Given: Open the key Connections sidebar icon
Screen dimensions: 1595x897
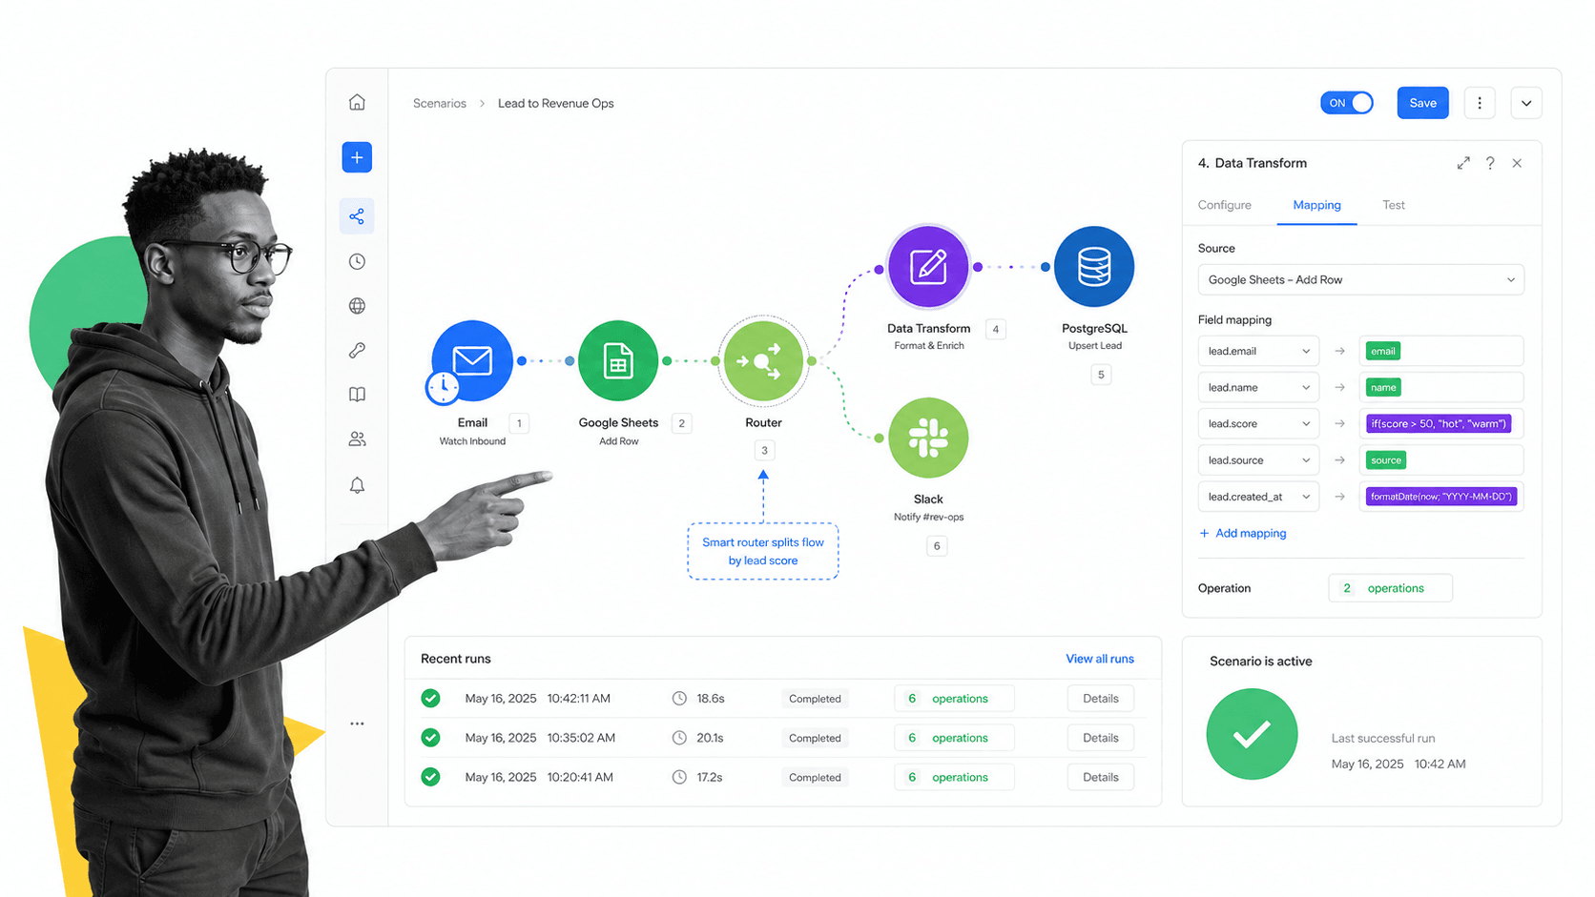Looking at the screenshot, I should (x=357, y=350).
